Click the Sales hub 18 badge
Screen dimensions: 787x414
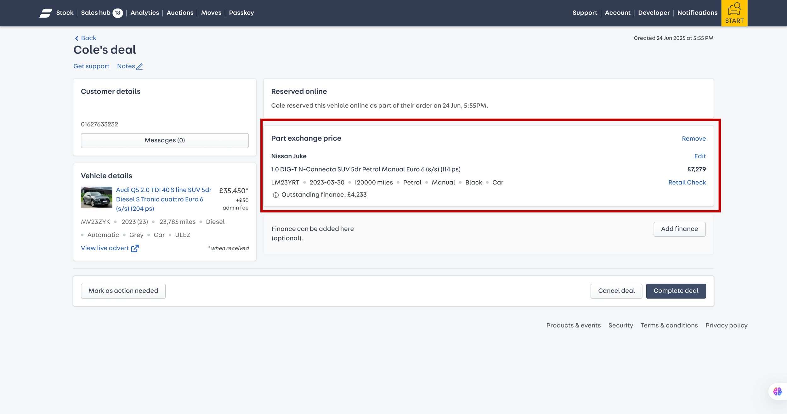[x=118, y=13]
